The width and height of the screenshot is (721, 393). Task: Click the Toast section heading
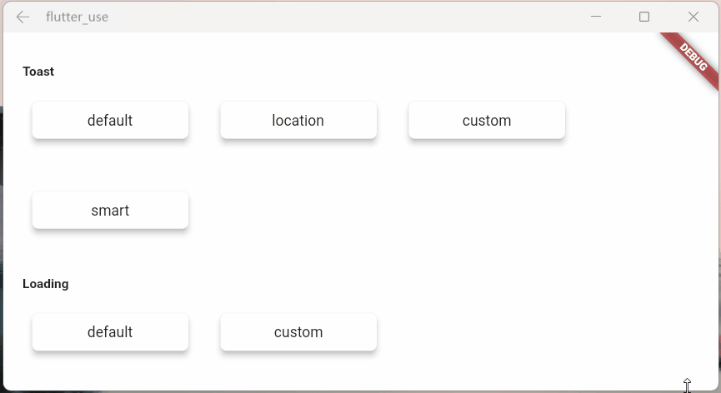(38, 72)
